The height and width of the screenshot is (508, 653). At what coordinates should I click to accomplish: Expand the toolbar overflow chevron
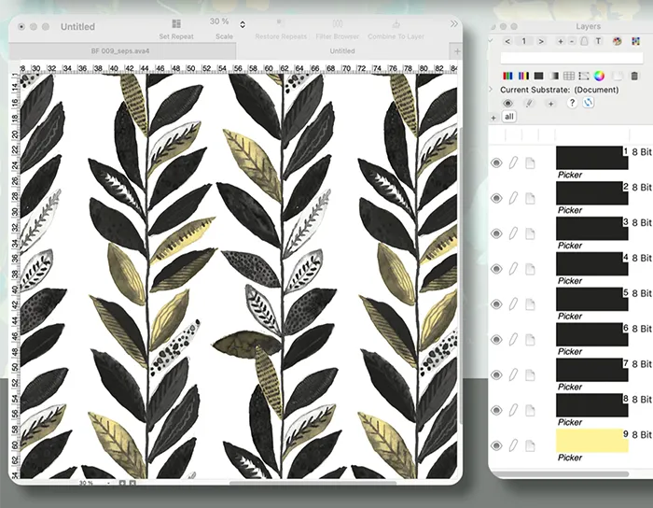point(454,23)
